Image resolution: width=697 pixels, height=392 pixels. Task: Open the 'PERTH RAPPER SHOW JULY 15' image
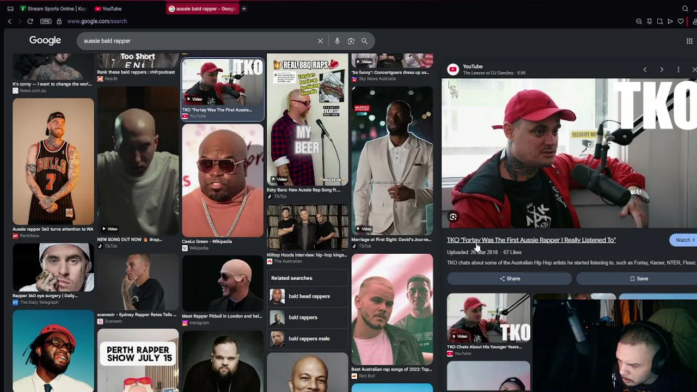coord(138,360)
